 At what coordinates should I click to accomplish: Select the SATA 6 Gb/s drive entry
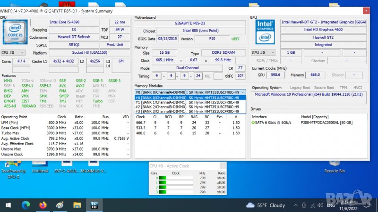pyautogui.click(x=272, y=122)
